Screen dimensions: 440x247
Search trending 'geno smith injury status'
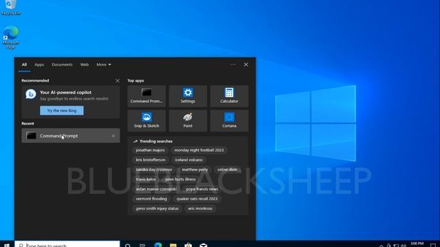coord(157,209)
